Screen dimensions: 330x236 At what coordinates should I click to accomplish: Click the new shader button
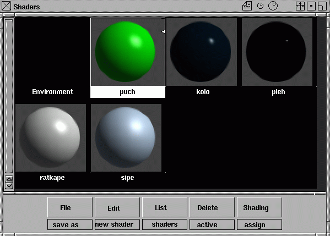[x=117, y=224]
